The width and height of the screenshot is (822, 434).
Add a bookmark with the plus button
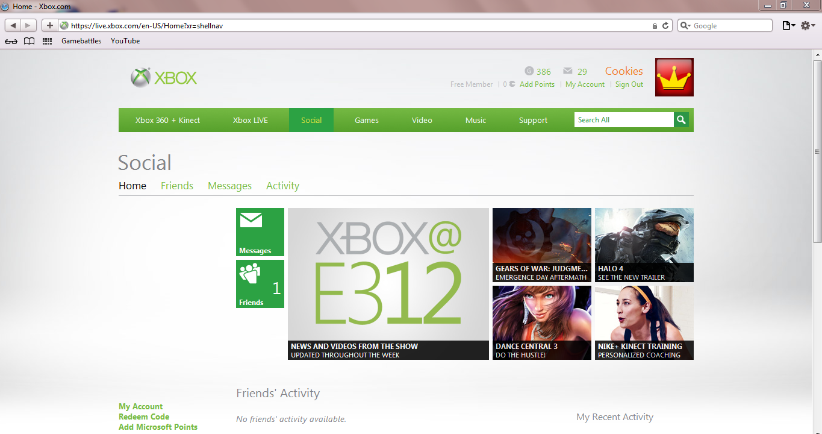click(50, 25)
